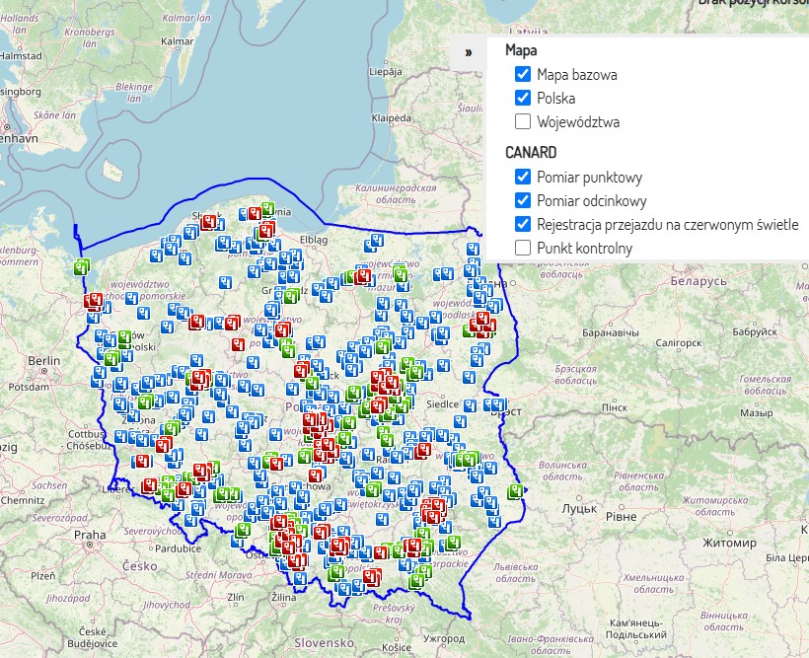
Task: Click green marker on Poland's eastern border near Ukraine
Action: coord(515,491)
